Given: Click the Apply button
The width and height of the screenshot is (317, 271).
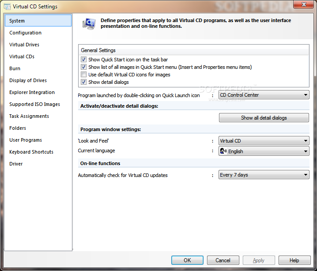Looking at the screenshot, I should click(x=259, y=260).
